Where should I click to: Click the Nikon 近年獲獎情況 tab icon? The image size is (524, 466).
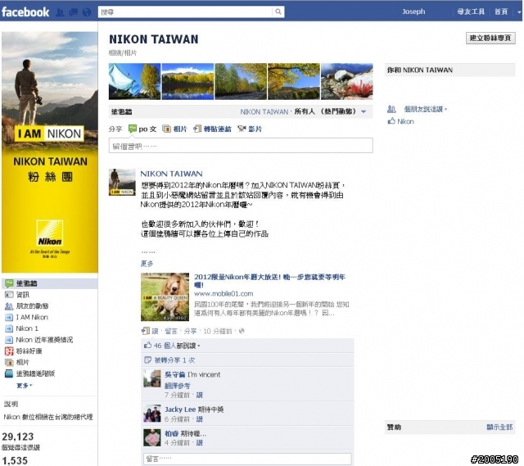click(x=9, y=340)
